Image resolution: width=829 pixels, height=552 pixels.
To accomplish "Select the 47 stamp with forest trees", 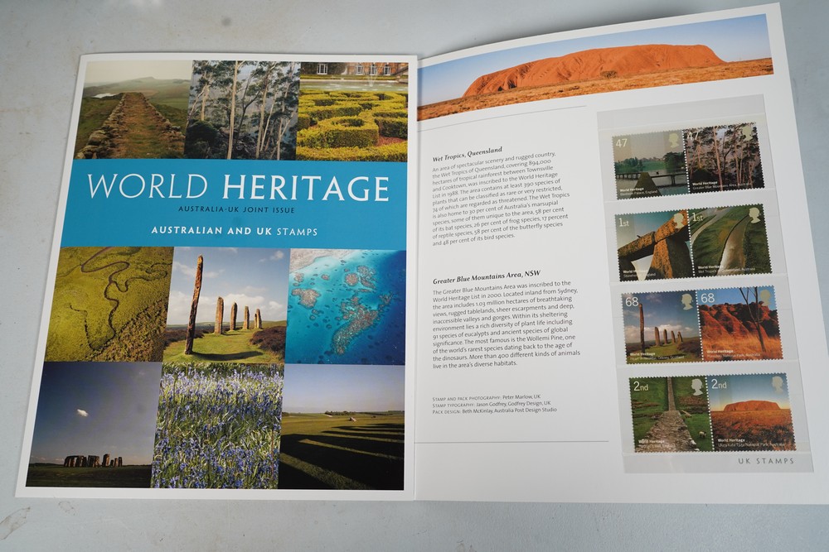I will pos(722,157).
